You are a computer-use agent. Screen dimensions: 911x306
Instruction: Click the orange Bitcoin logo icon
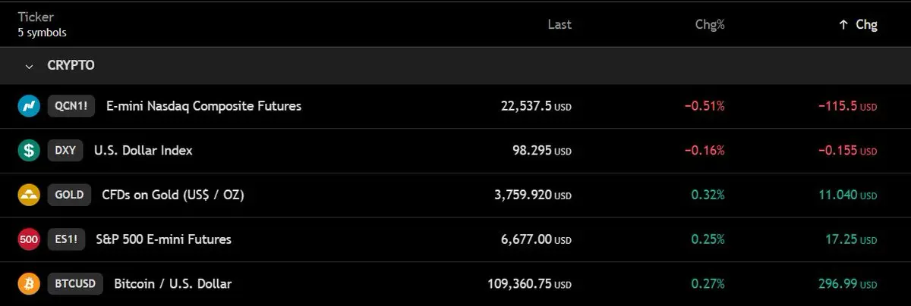point(29,284)
